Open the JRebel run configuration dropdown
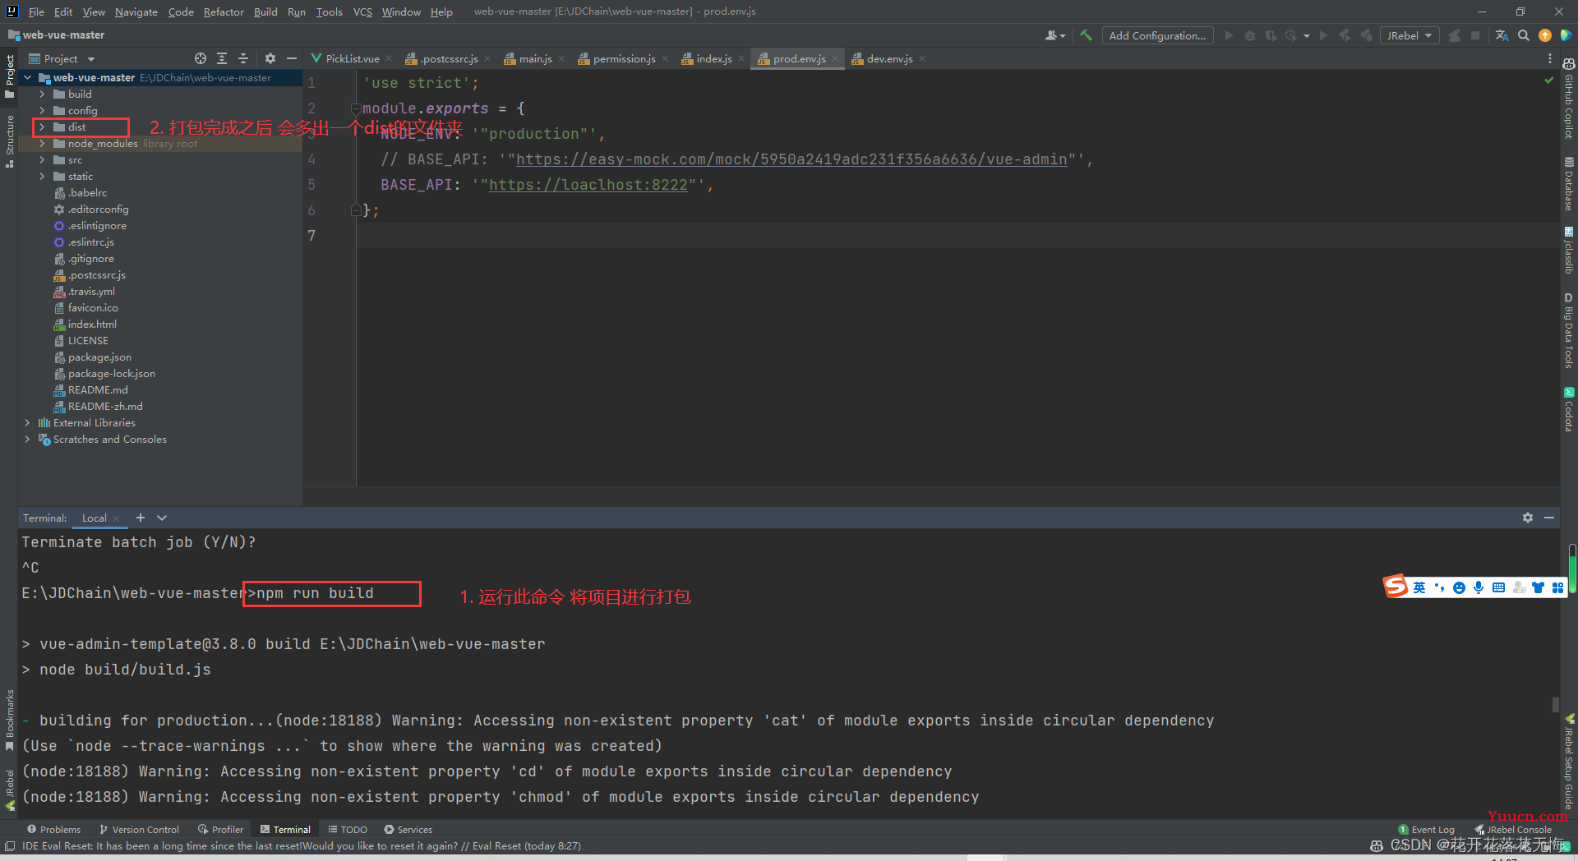This screenshot has width=1578, height=861. [x=1410, y=35]
